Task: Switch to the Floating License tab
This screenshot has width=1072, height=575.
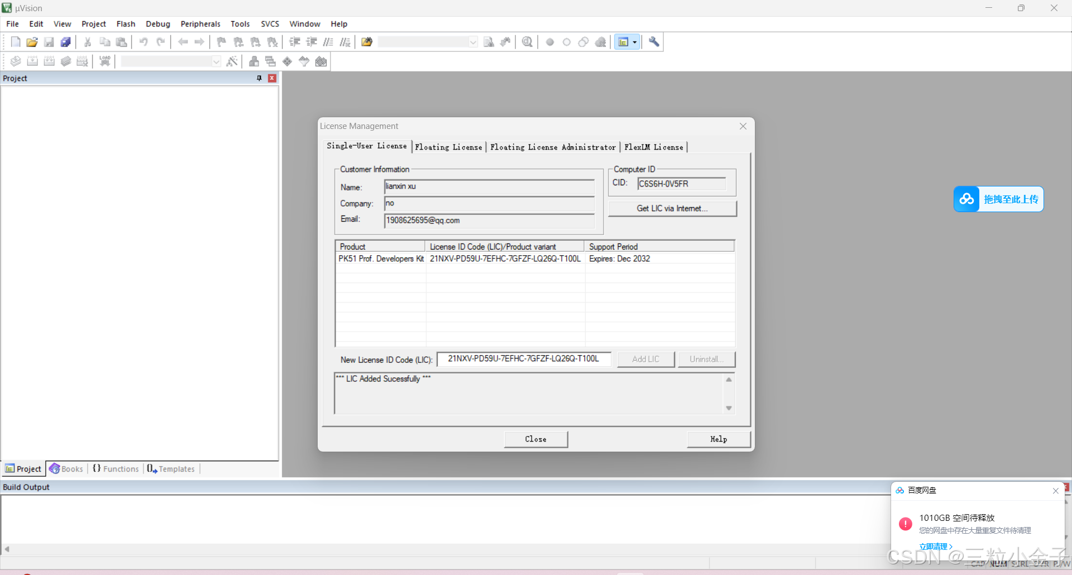Action: click(448, 147)
